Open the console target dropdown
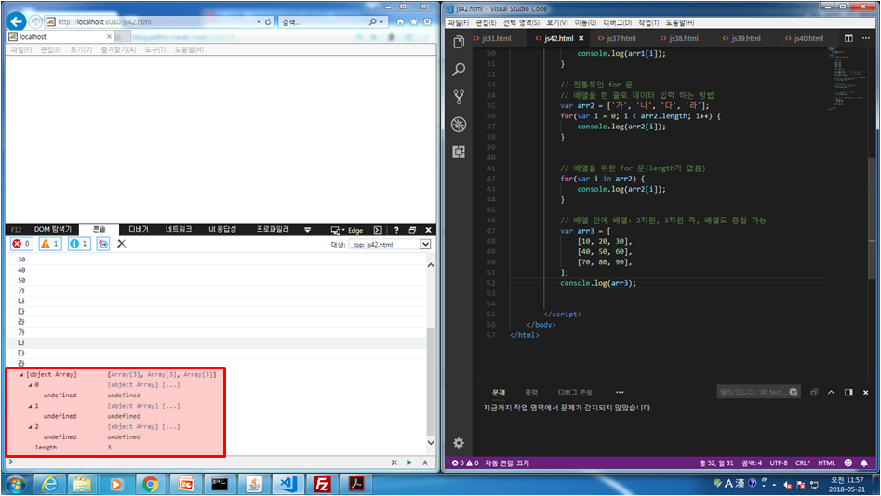This screenshot has height=496, width=881. [425, 245]
